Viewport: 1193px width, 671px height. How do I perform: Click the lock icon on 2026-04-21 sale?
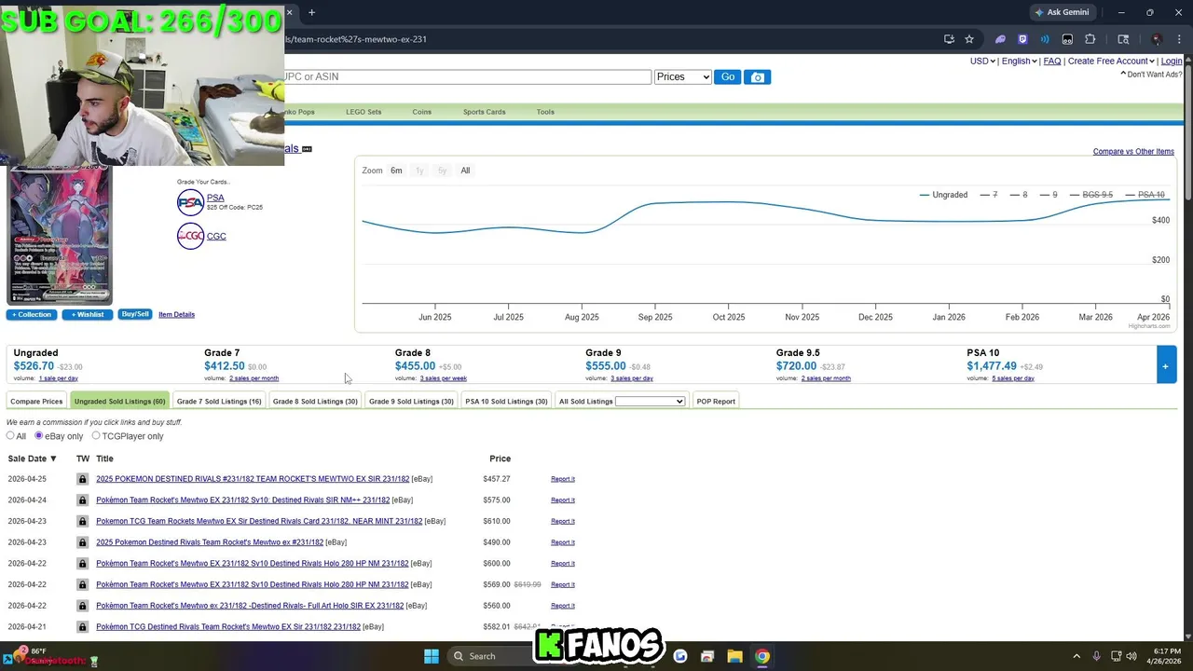82,627
